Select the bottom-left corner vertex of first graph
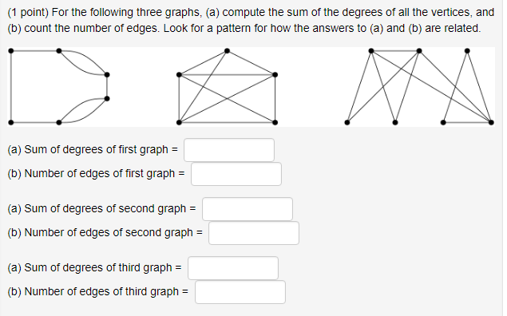The width and height of the screenshot is (507, 316). pos(11,122)
